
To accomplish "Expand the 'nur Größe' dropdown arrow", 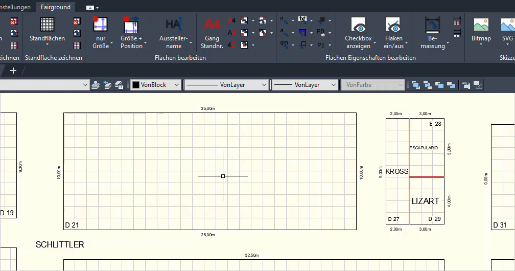I will pyautogui.click(x=112, y=43).
